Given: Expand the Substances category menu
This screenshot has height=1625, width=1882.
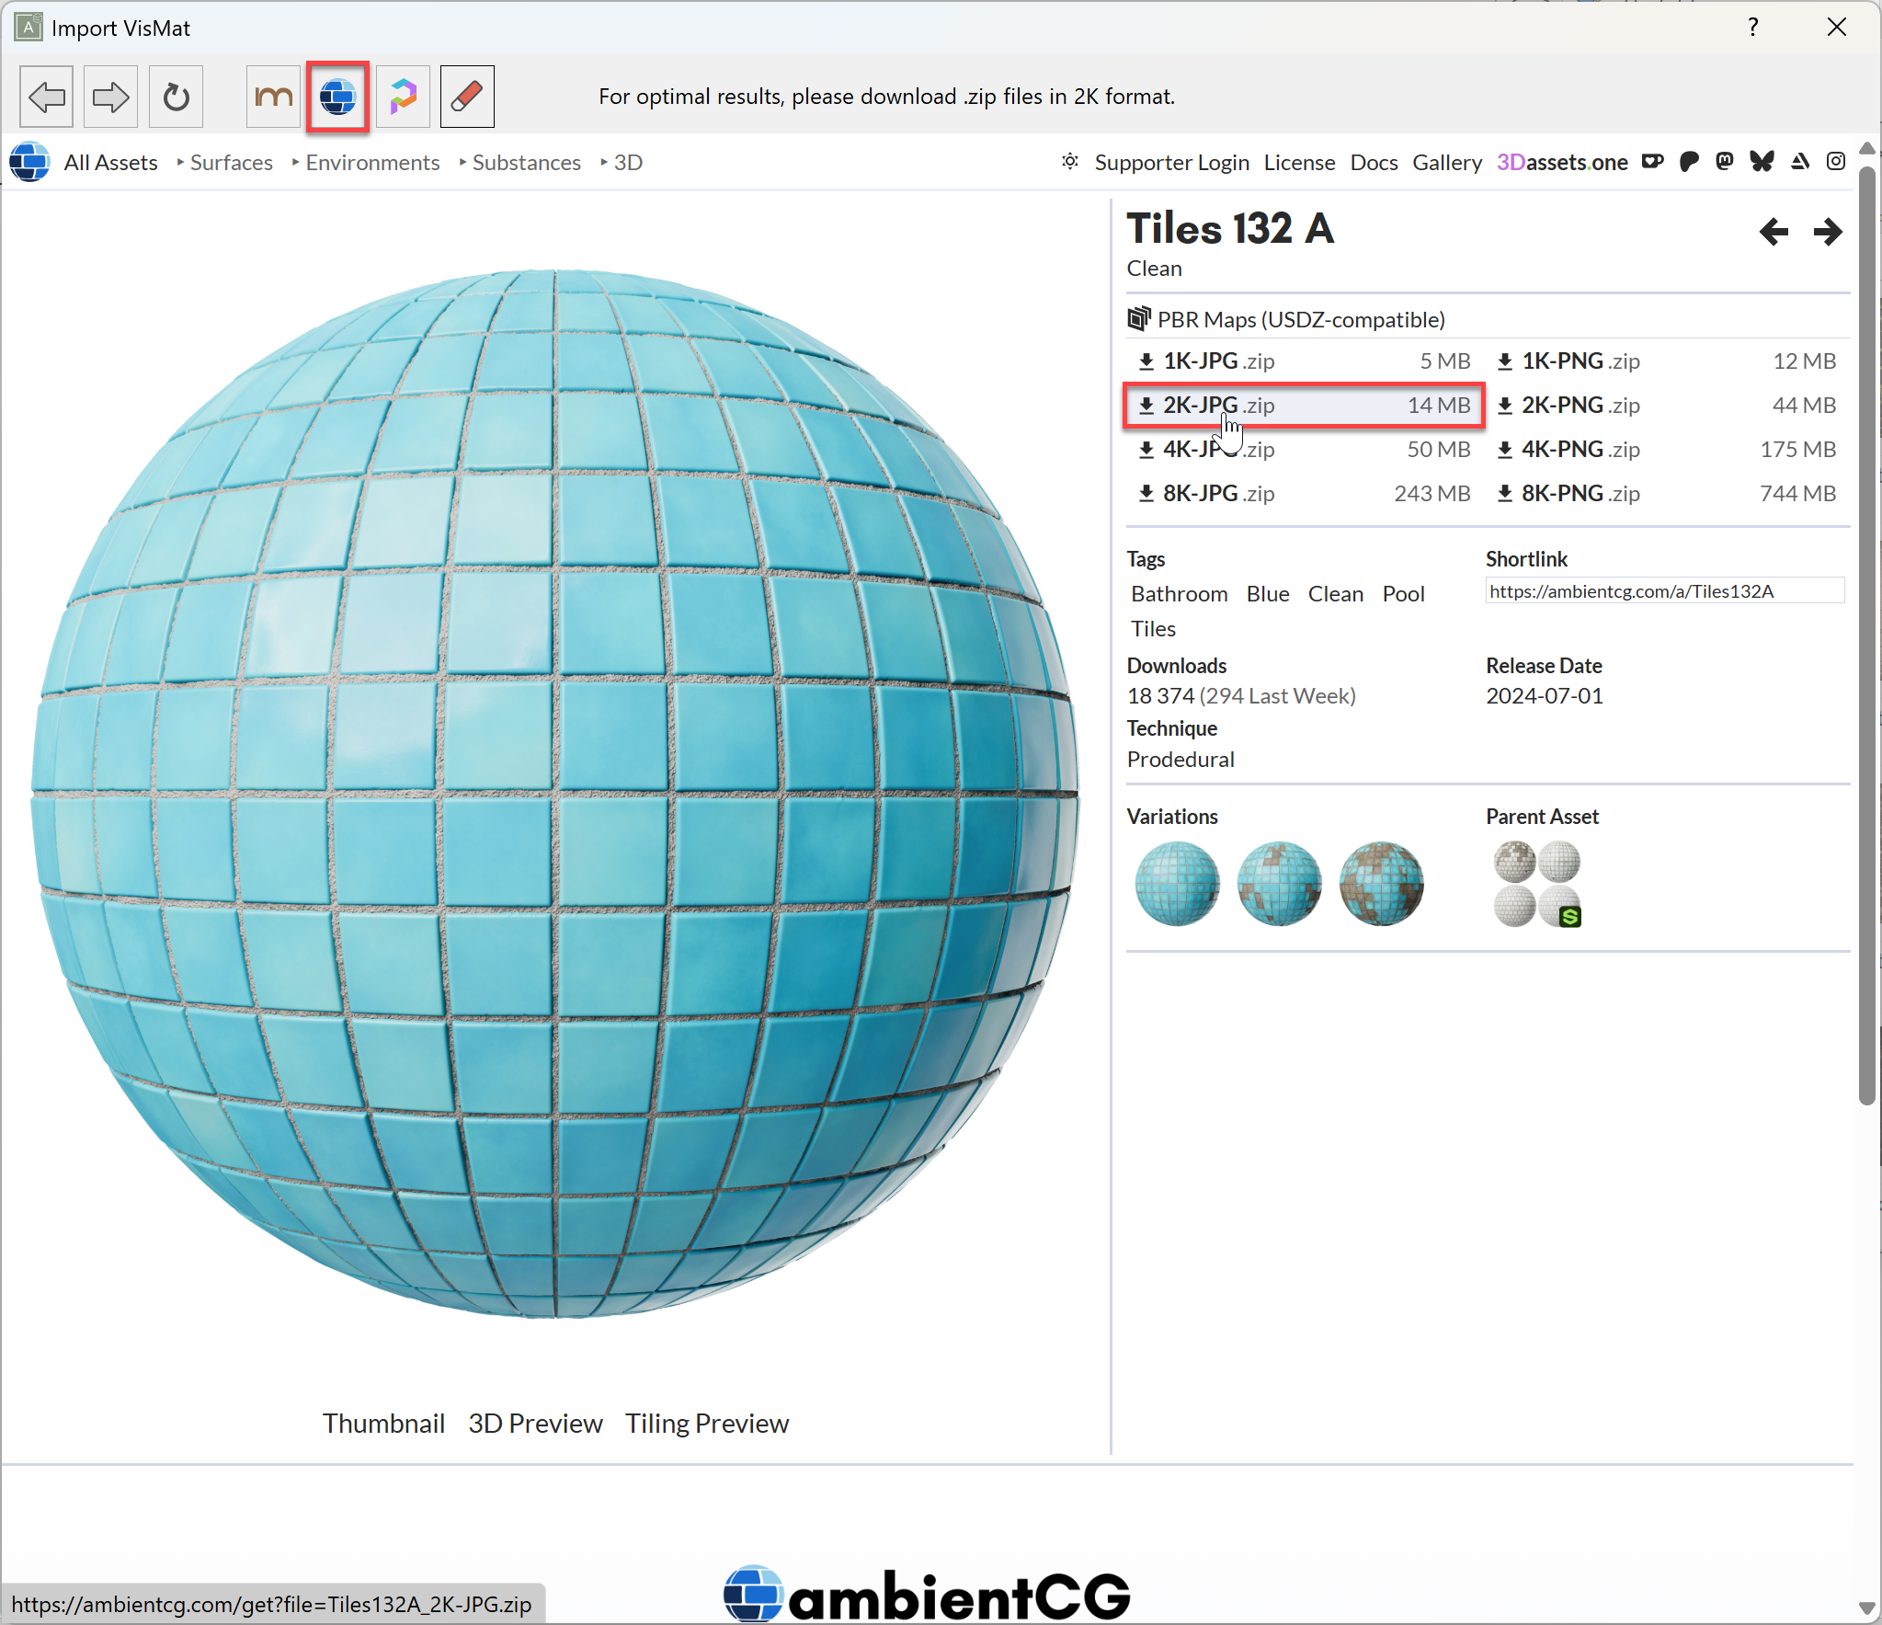Looking at the screenshot, I should pyautogui.click(x=526, y=163).
